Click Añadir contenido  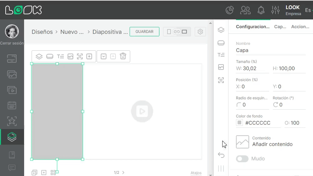pyautogui.click(x=272, y=144)
